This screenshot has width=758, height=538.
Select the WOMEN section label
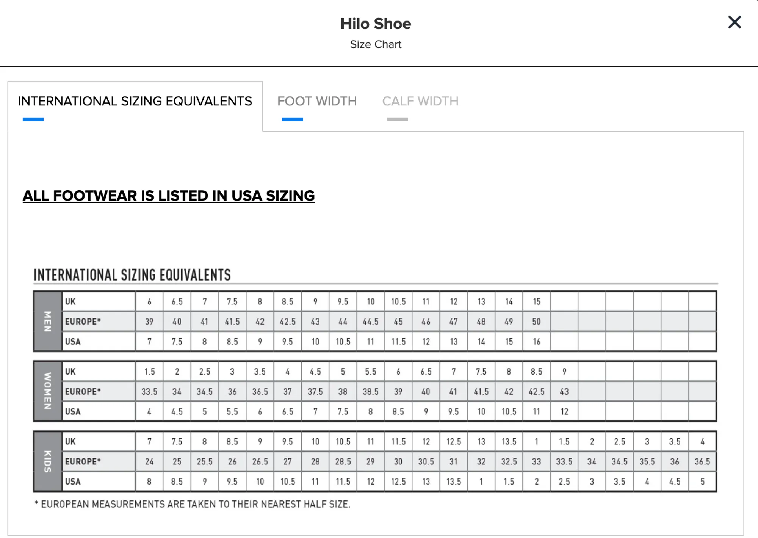pyautogui.click(x=48, y=391)
